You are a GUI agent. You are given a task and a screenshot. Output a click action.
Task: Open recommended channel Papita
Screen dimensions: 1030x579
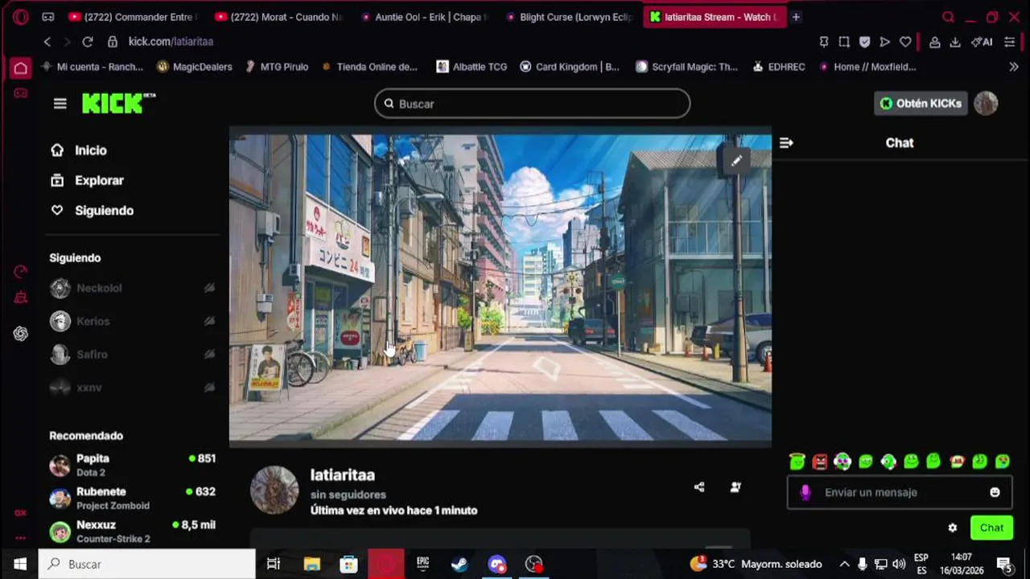pyautogui.click(x=133, y=465)
